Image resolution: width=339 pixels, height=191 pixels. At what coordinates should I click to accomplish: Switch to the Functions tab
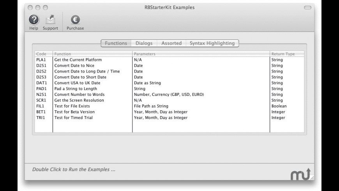116,43
